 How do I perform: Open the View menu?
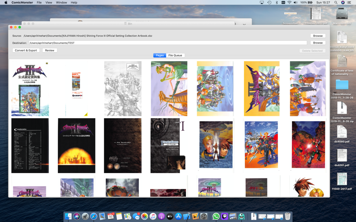[x=49, y=3]
